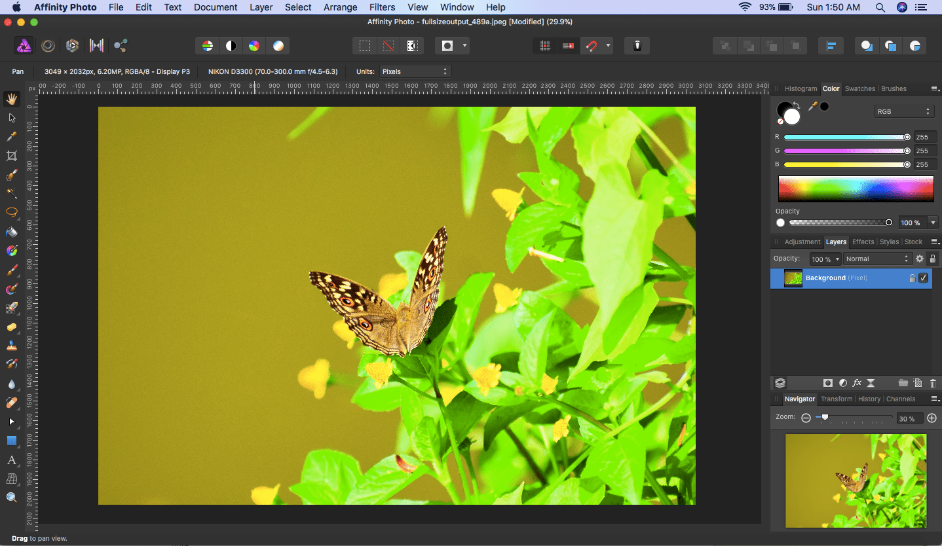Toggle the lock button in Layers panel

coord(933,259)
